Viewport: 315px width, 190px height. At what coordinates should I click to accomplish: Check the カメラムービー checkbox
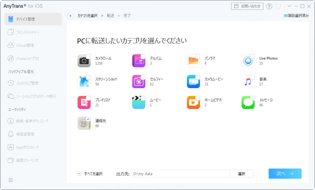coord(198,77)
